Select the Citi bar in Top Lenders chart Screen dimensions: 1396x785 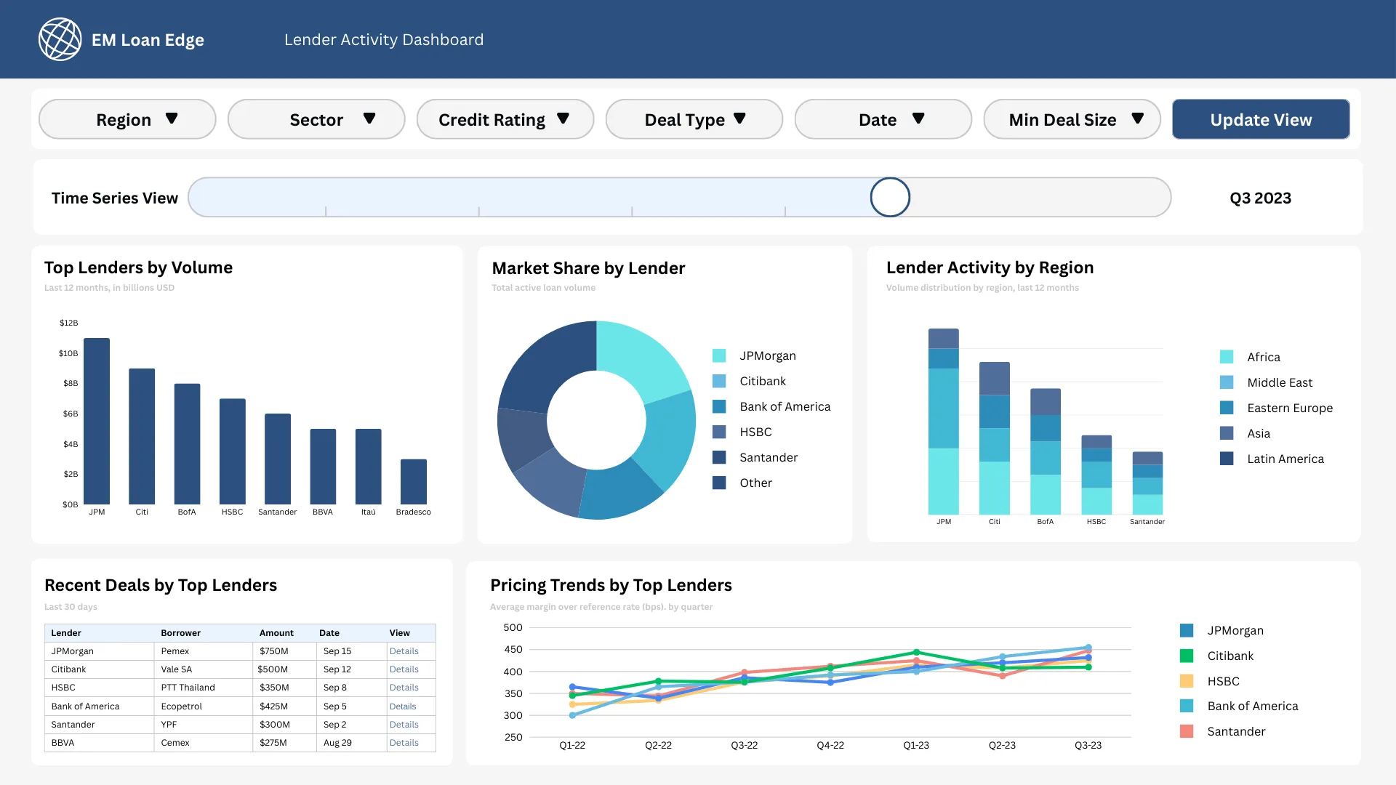point(142,436)
